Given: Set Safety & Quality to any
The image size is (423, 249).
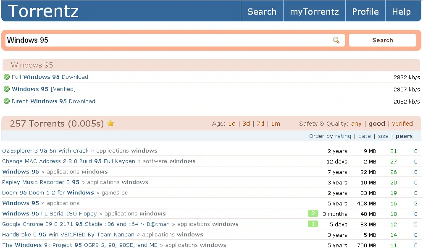Looking at the screenshot, I should (x=356, y=124).
